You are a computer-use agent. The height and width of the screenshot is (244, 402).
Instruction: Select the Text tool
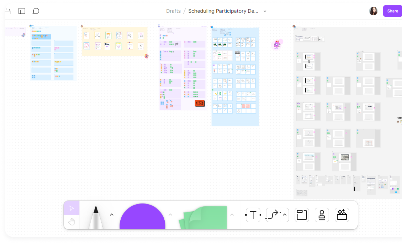[x=253, y=215]
